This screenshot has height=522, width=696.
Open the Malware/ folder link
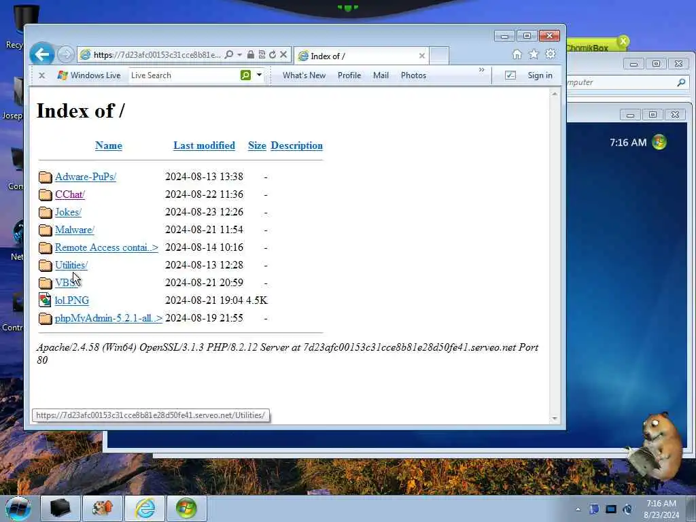pyautogui.click(x=75, y=230)
